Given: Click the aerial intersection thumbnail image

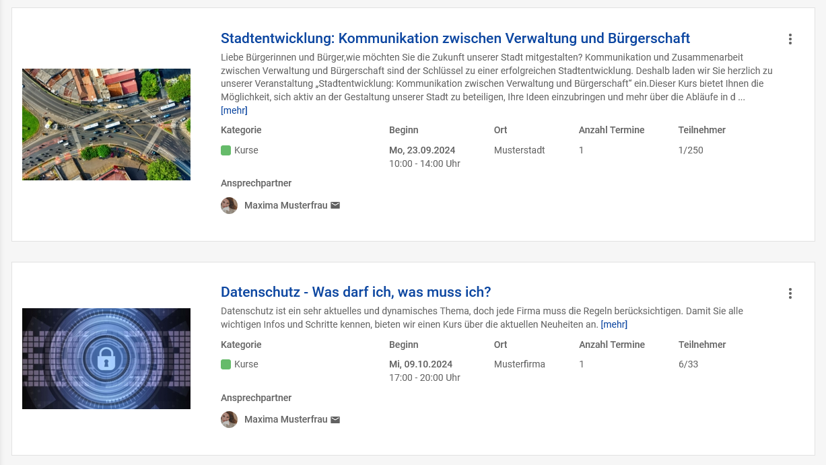Looking at the screenshot, I should (106, 124).
